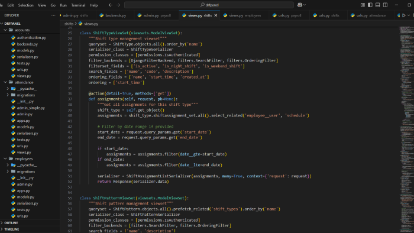Screen dimensions: 414x233
Task: Open tests.py in the accounts folder
Action: (30, 63)
